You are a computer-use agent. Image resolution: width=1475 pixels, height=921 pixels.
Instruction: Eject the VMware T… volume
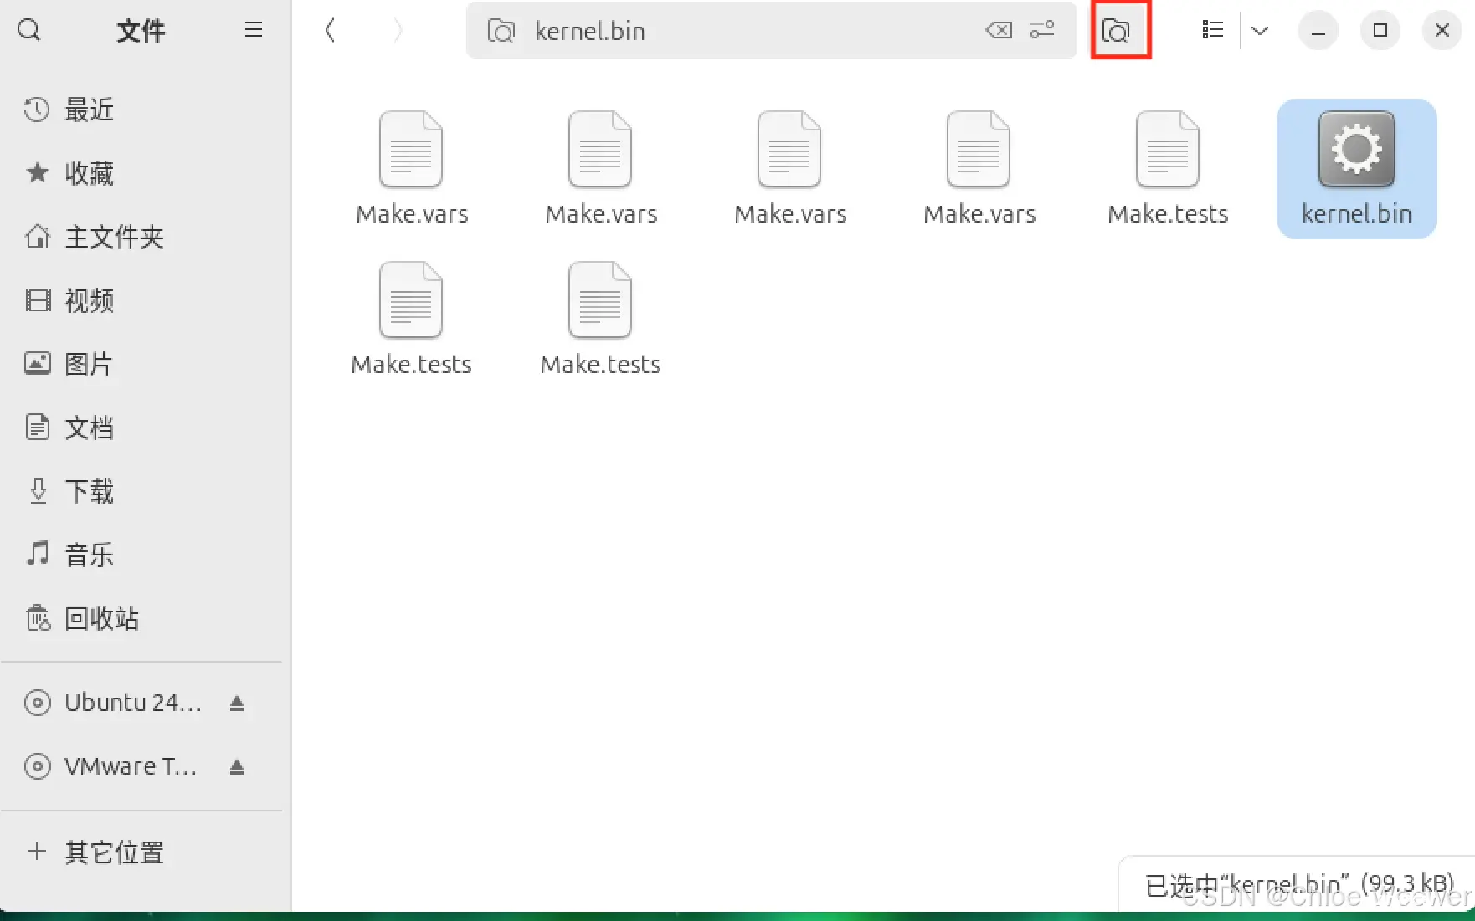tap(237, 766)
